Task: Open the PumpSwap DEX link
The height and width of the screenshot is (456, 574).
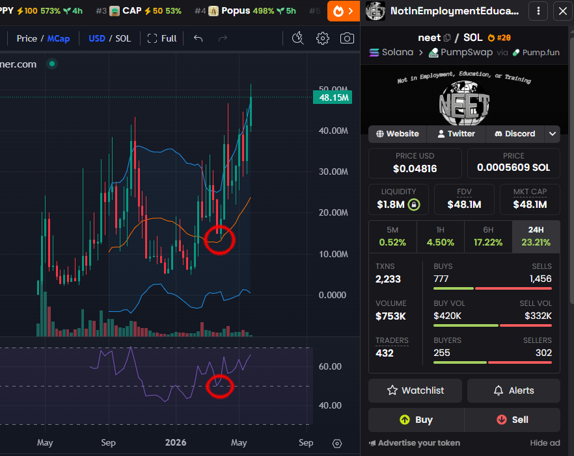Action: pyautogui.click(x=461, y=52)
